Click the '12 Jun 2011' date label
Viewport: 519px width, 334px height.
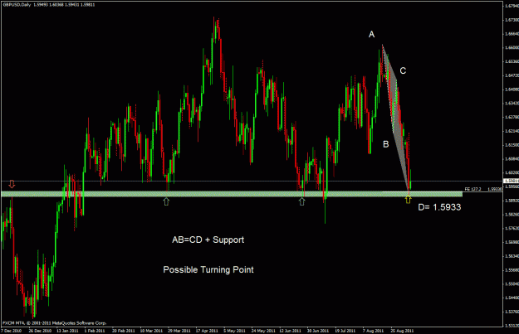tap(291, 331)
